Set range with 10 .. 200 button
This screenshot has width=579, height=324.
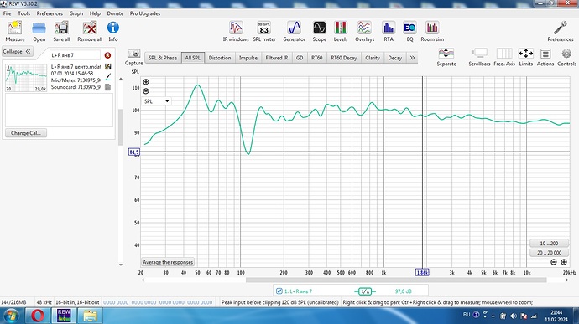pos(549,244)
